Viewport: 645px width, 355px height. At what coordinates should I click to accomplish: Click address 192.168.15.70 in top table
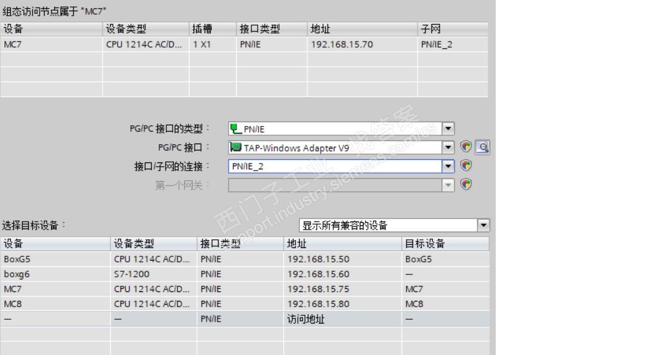point(342,44)
